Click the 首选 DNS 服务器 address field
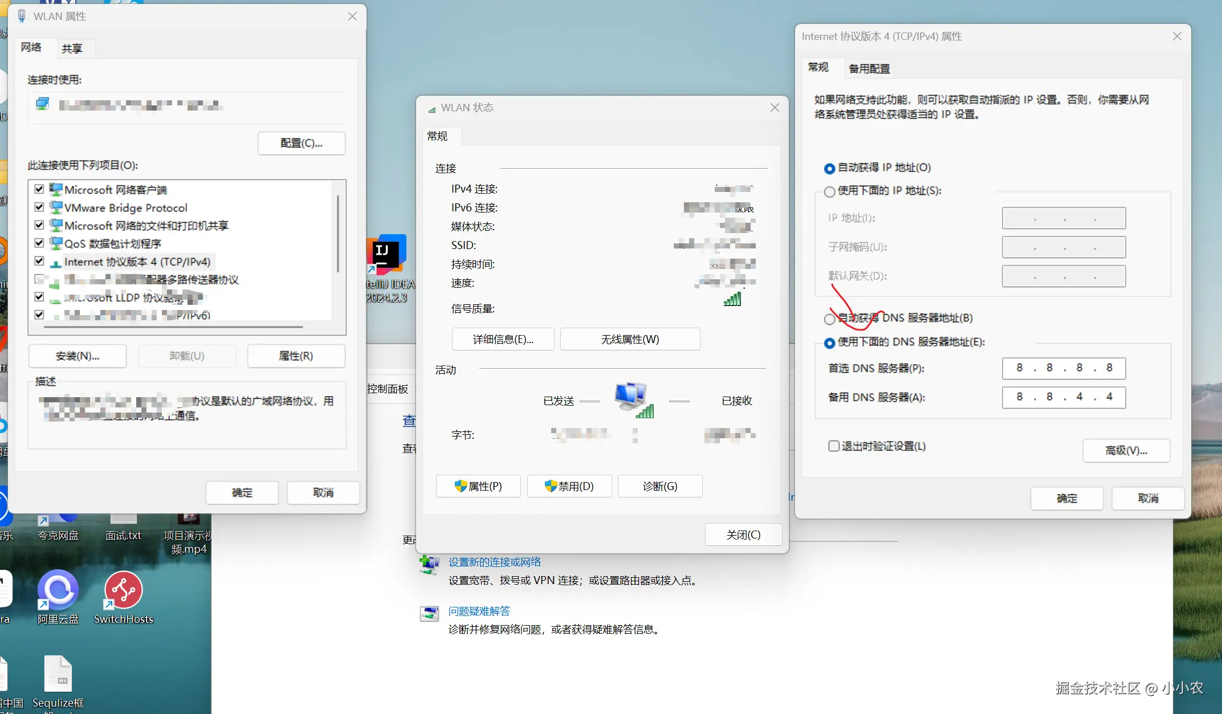 [x=1063, y=368]
